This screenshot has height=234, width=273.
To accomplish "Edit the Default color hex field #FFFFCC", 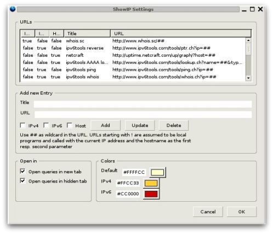I will click(134, 172).
